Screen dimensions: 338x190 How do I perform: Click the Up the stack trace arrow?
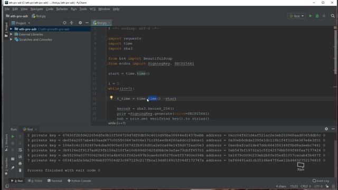20,137
